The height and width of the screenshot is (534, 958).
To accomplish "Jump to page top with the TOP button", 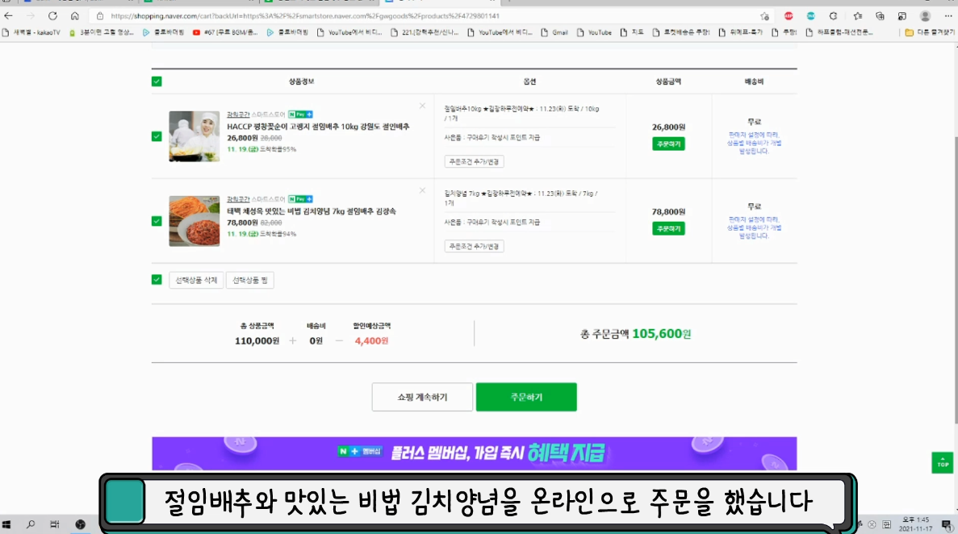I will pos(942,462).
